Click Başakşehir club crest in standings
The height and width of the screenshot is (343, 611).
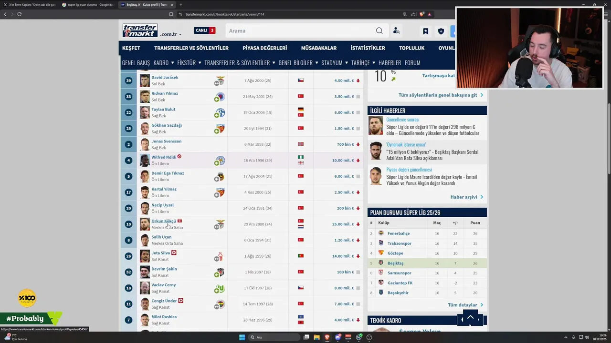tap(381, 293)
